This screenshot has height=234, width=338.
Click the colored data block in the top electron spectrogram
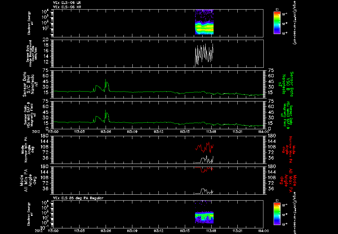tap(204, 22)
